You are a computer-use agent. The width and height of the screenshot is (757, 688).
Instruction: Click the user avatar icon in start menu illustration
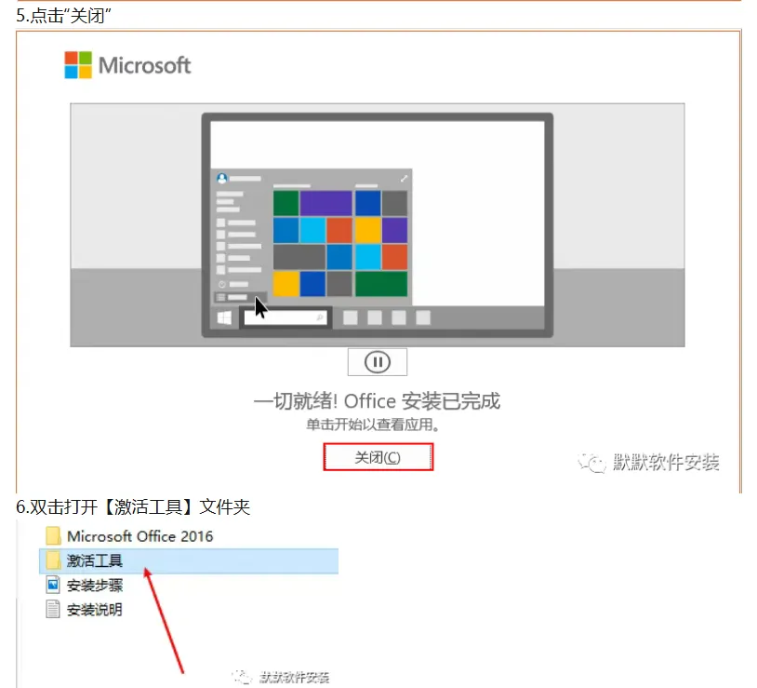point(222,179)
